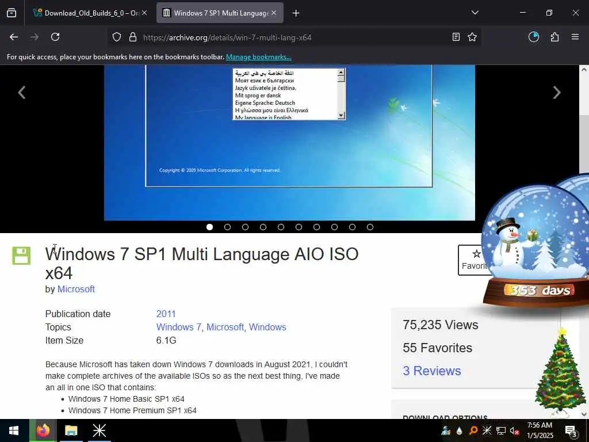Screen dimensions: 589x442
Task: Click the address bar URL field
Action: click(x=293, y=37)
